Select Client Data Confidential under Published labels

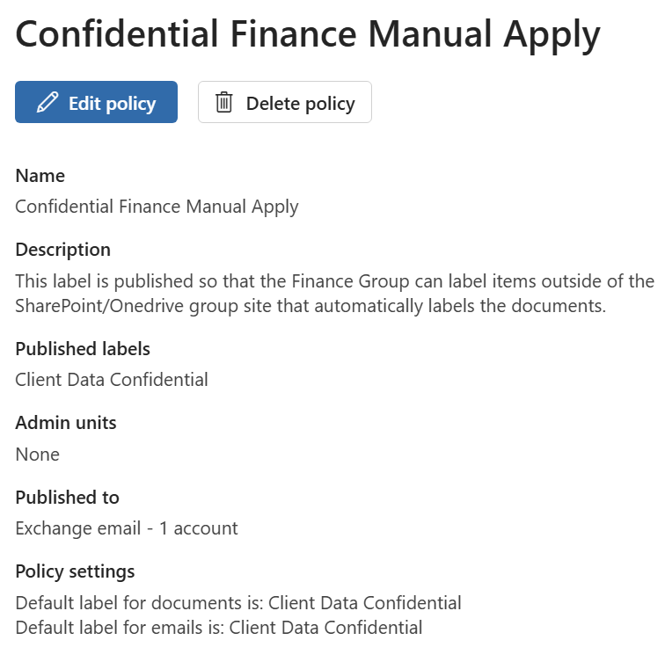pos(112,380)
